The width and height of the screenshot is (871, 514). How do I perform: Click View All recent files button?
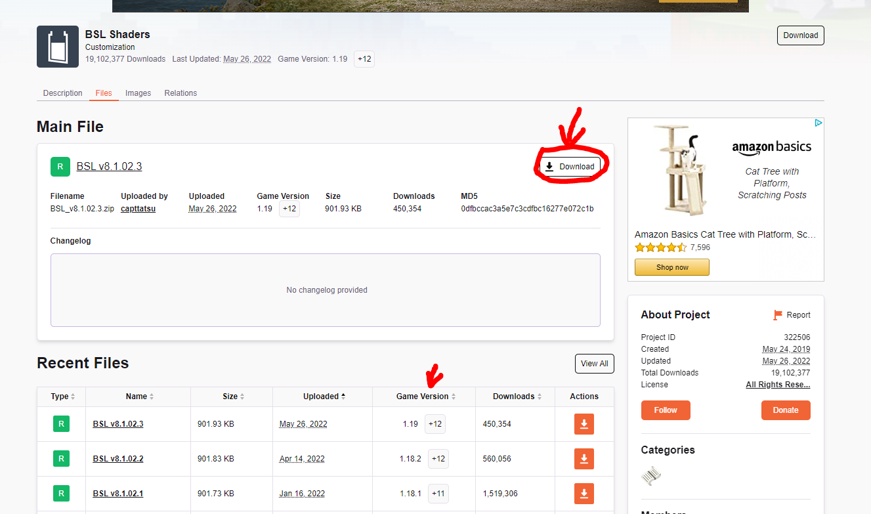pyautogui.click(x=594, y=364)
